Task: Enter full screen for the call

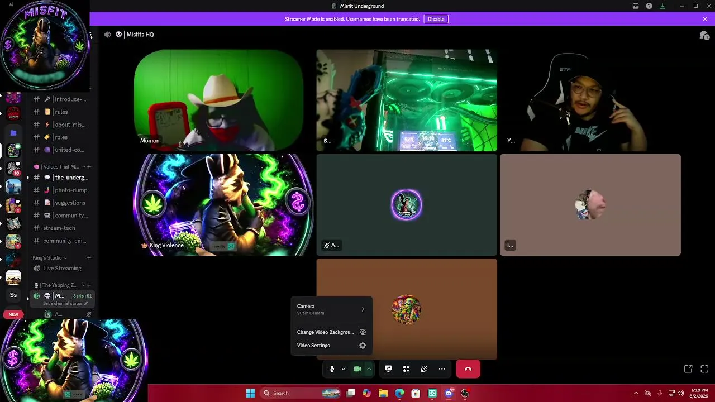Action: [x=704, y=369]
